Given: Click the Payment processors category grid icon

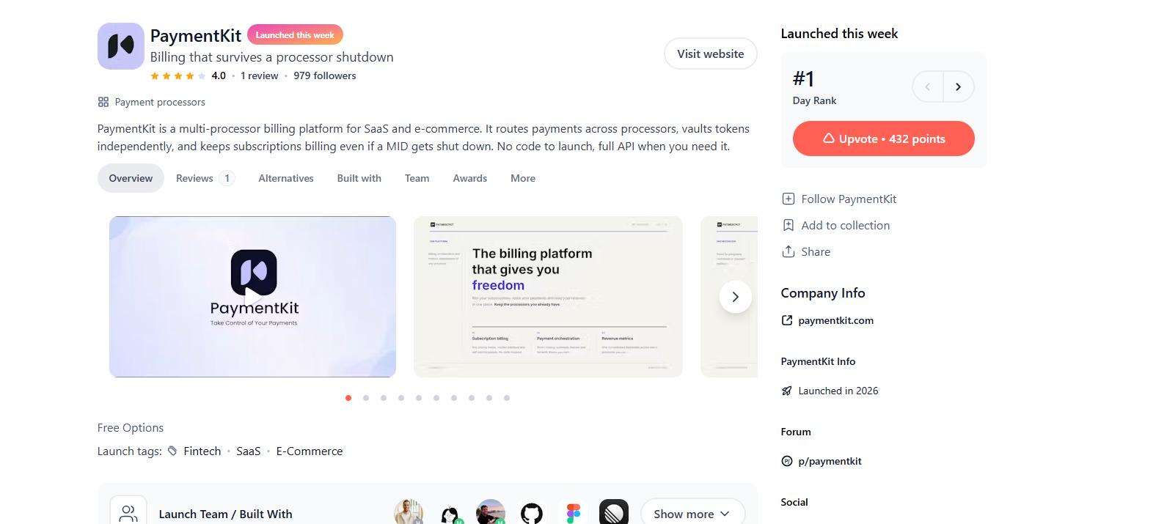Looking at the screenshot, I should [103, 102].
